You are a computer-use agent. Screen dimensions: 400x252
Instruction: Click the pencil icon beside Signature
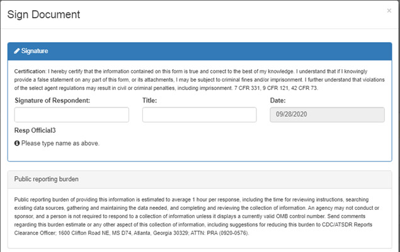pos(17,51)
